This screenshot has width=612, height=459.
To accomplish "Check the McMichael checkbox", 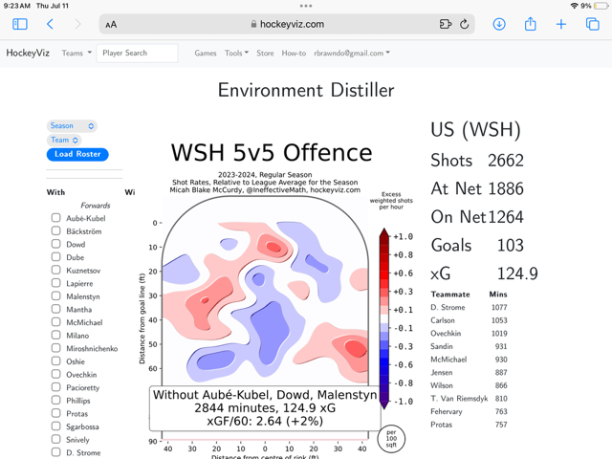I will click(x=55, y=321).
